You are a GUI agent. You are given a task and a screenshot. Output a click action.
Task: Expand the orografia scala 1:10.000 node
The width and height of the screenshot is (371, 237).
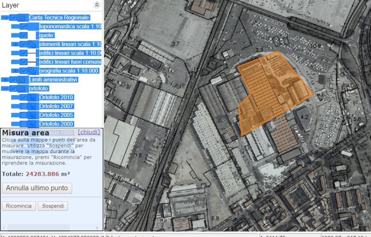15,71
